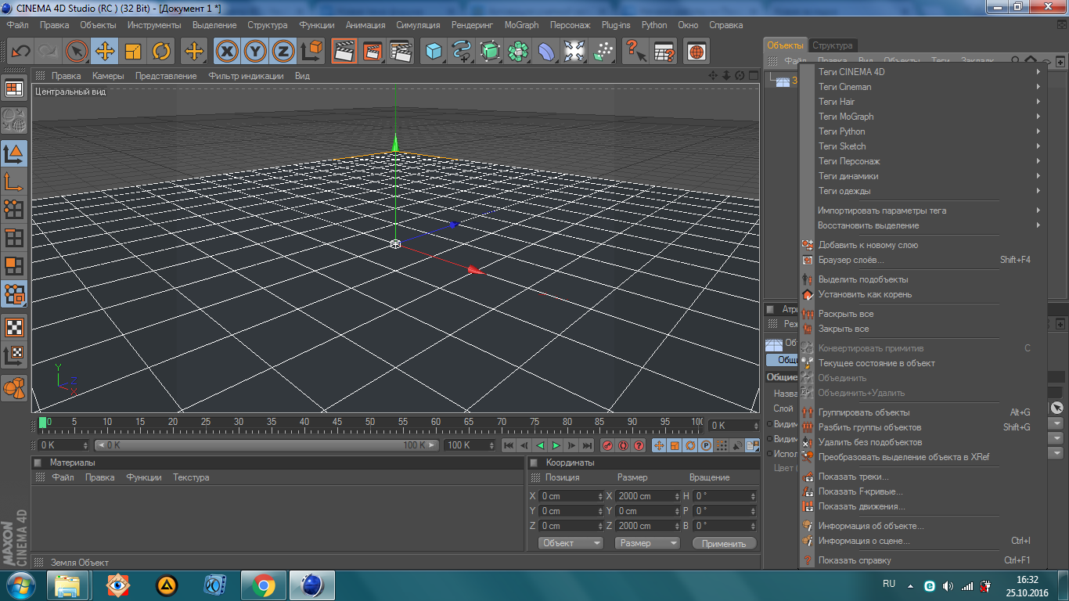The height and width of the screenshot is (601, 1069).
Task: Expand Восстановить выделение submenu
Action: point(923,225)
